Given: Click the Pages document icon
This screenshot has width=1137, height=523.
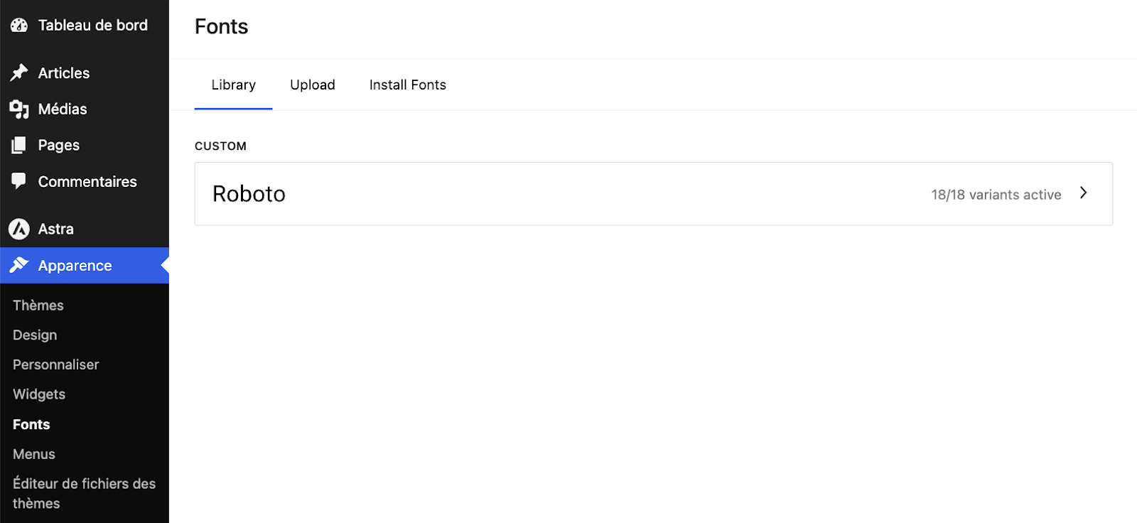Looking at the screenshot, I should pos(19,146).
